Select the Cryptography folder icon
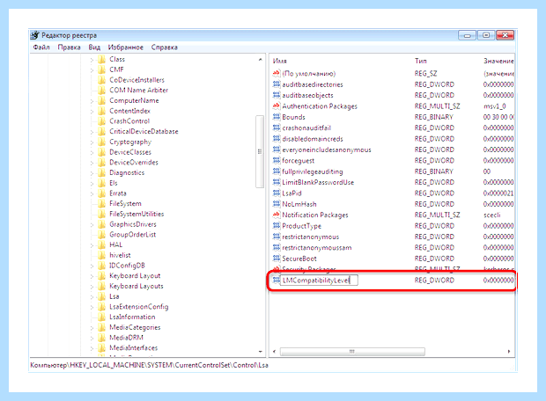Viewport: 546px width, 401px height. click(x=101, y=142)
